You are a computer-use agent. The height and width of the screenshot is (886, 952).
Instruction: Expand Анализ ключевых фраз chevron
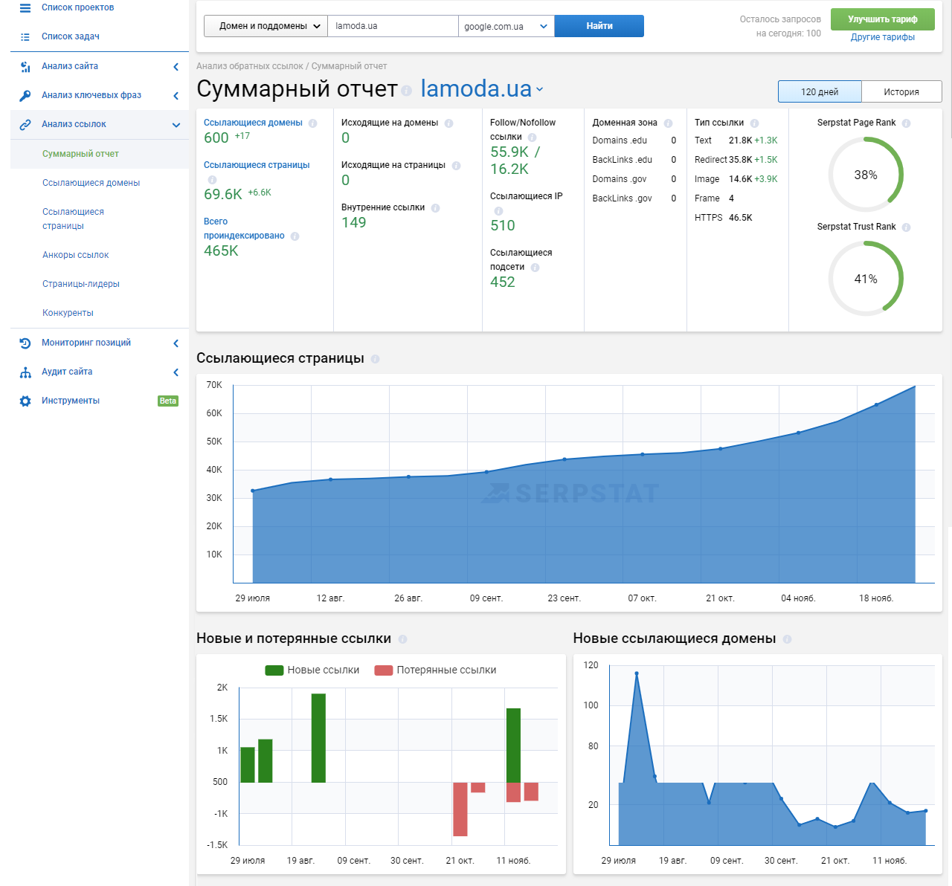(176, 96)
